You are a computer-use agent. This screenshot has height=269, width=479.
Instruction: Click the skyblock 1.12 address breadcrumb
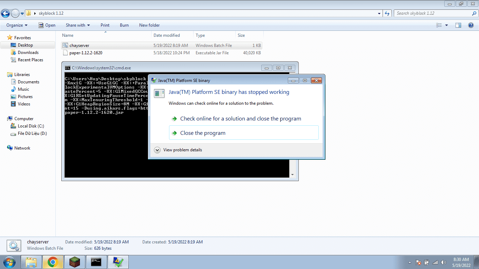tap(51, 13)
